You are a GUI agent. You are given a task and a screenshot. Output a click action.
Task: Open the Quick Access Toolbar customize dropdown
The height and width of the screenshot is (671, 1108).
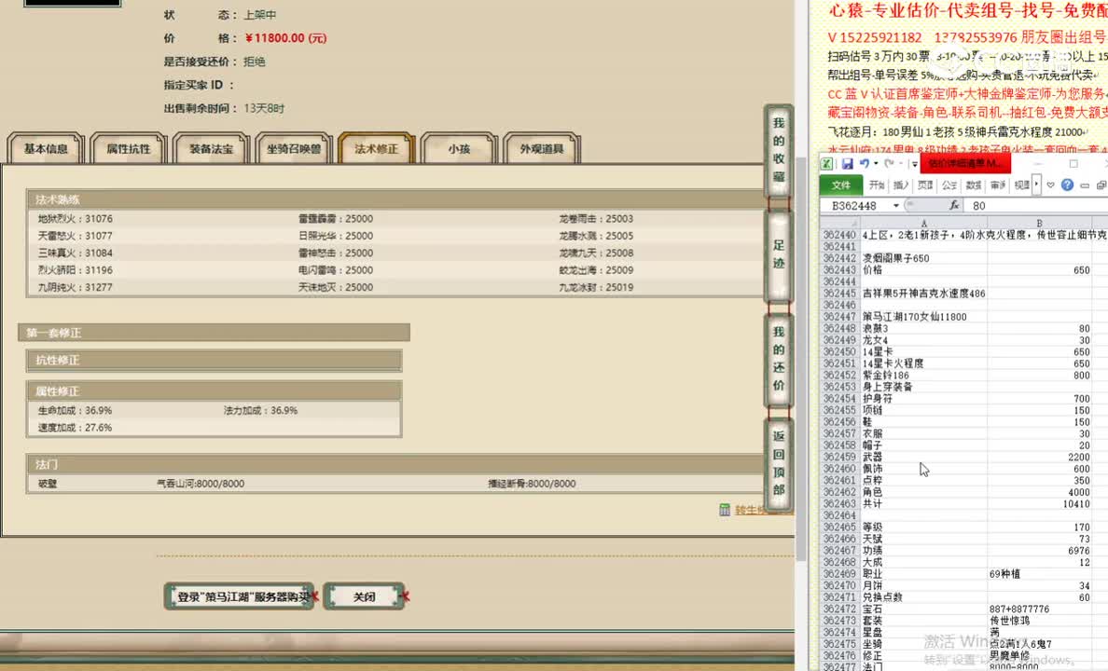coord(913,163)
